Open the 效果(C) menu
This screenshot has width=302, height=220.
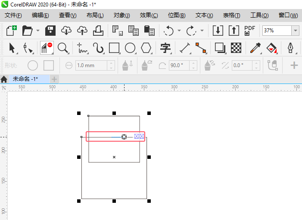click(149, 15)
